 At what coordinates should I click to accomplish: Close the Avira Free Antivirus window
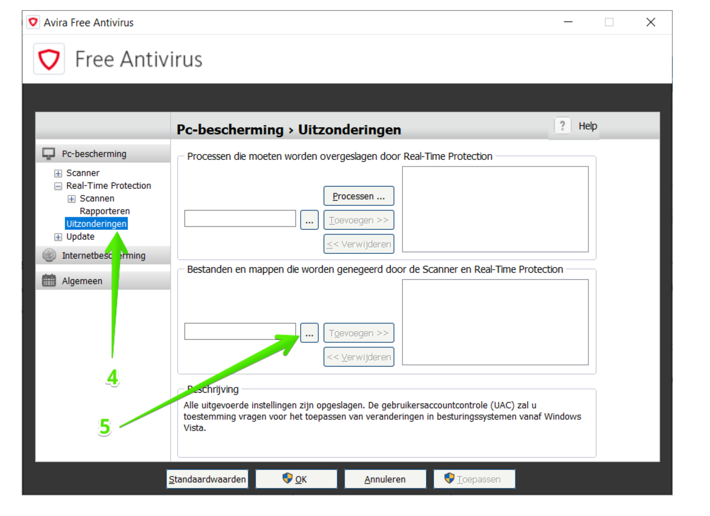(651, 22)
